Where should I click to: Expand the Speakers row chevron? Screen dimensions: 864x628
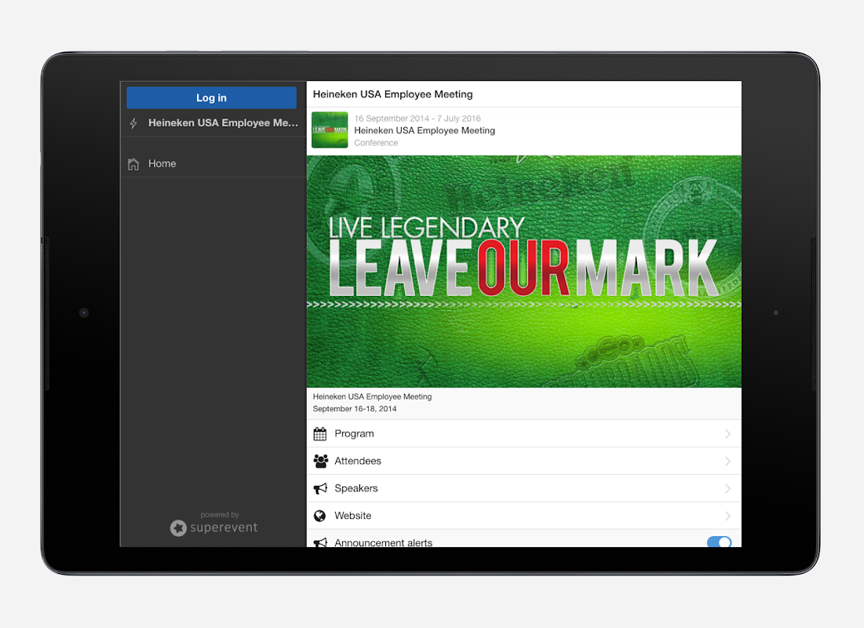pyautogui.click(x=728, y=488)
